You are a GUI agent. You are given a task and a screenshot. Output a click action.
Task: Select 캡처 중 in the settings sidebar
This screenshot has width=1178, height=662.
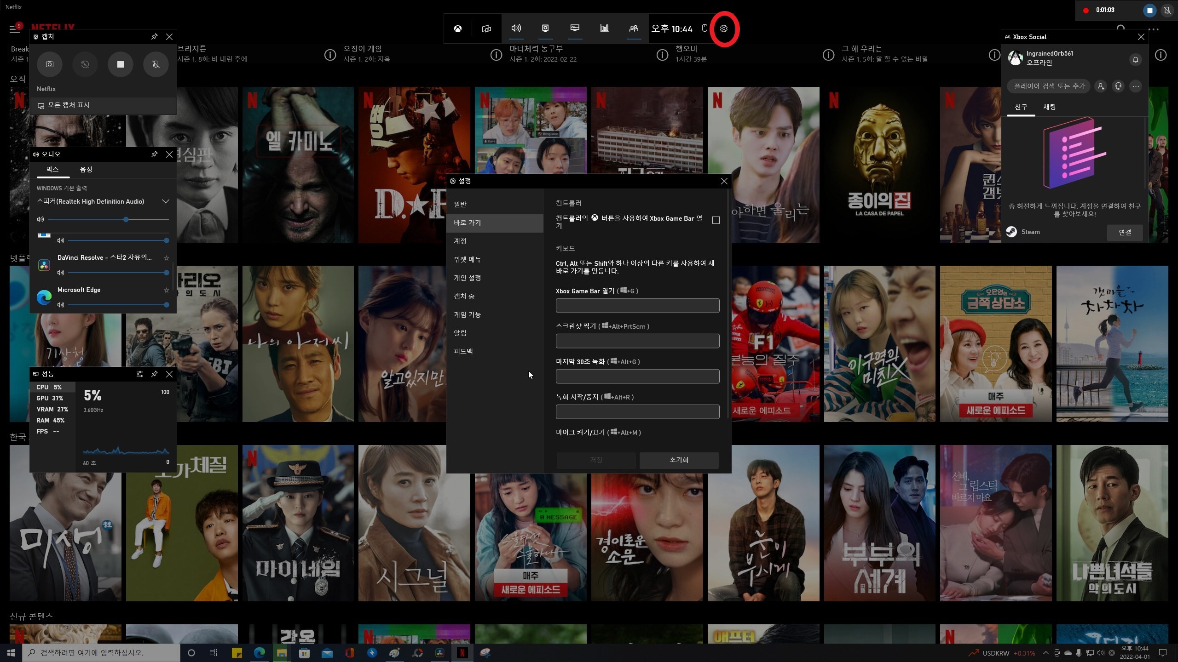pos(464,296)
